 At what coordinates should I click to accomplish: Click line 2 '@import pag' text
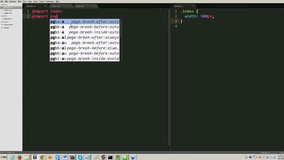click(45, 16)
